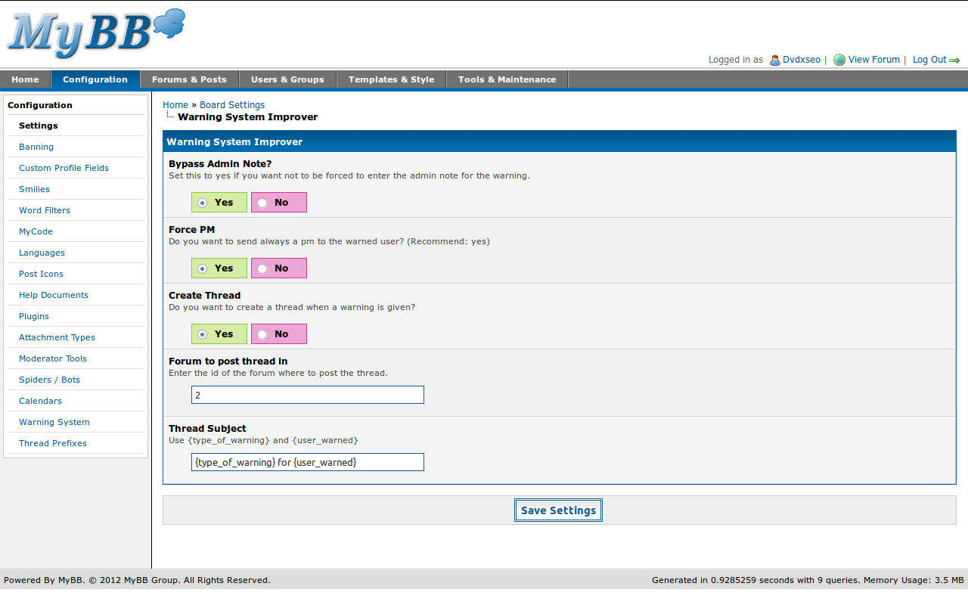Open Warning System in the sidebar
Image resolution: width=968 pixels, height=605 pixels.
(54, 422)
